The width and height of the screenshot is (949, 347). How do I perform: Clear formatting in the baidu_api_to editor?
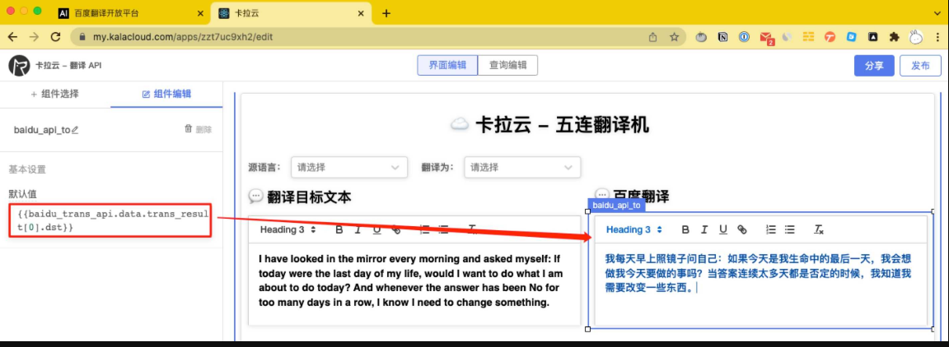[818, 229]
